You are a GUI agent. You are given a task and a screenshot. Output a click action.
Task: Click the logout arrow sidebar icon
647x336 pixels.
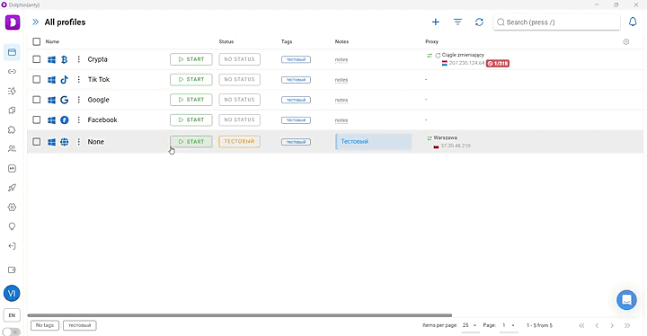point(12,246)
